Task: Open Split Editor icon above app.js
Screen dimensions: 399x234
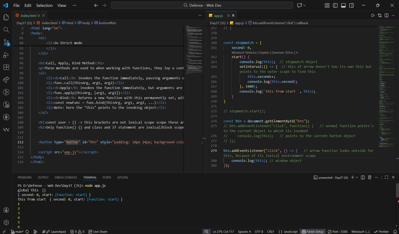Action: 386,15
